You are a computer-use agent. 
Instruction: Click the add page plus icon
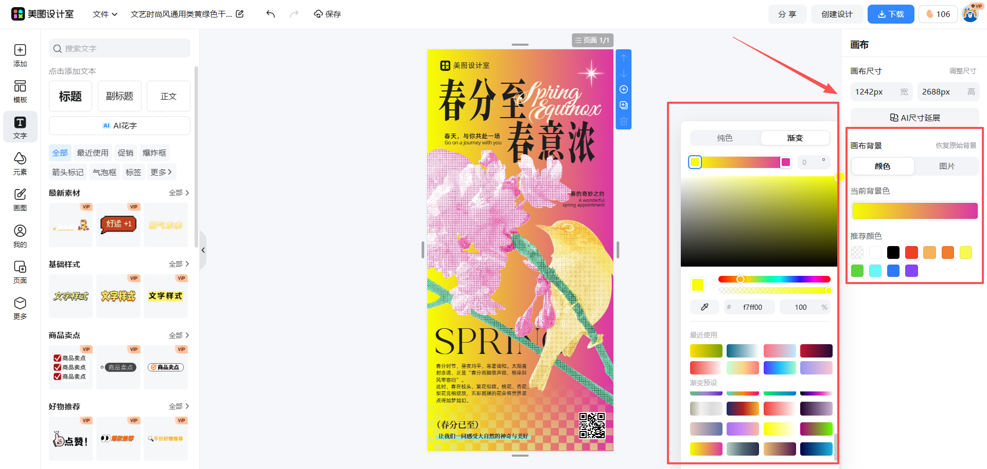point(624,89)
